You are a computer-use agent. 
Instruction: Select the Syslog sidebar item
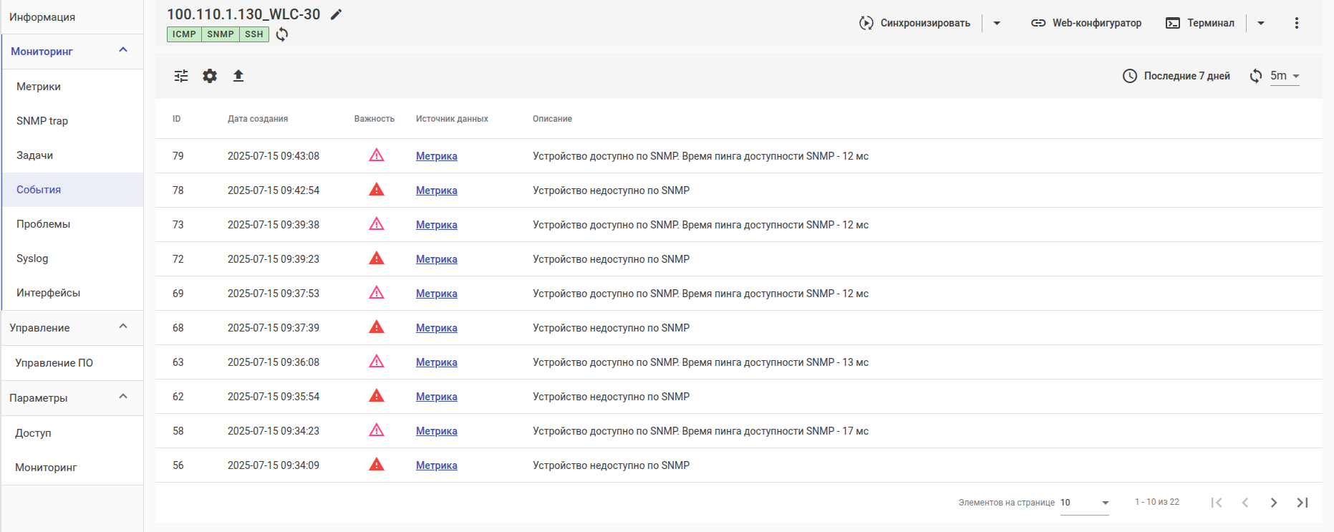tap(33, 258)
